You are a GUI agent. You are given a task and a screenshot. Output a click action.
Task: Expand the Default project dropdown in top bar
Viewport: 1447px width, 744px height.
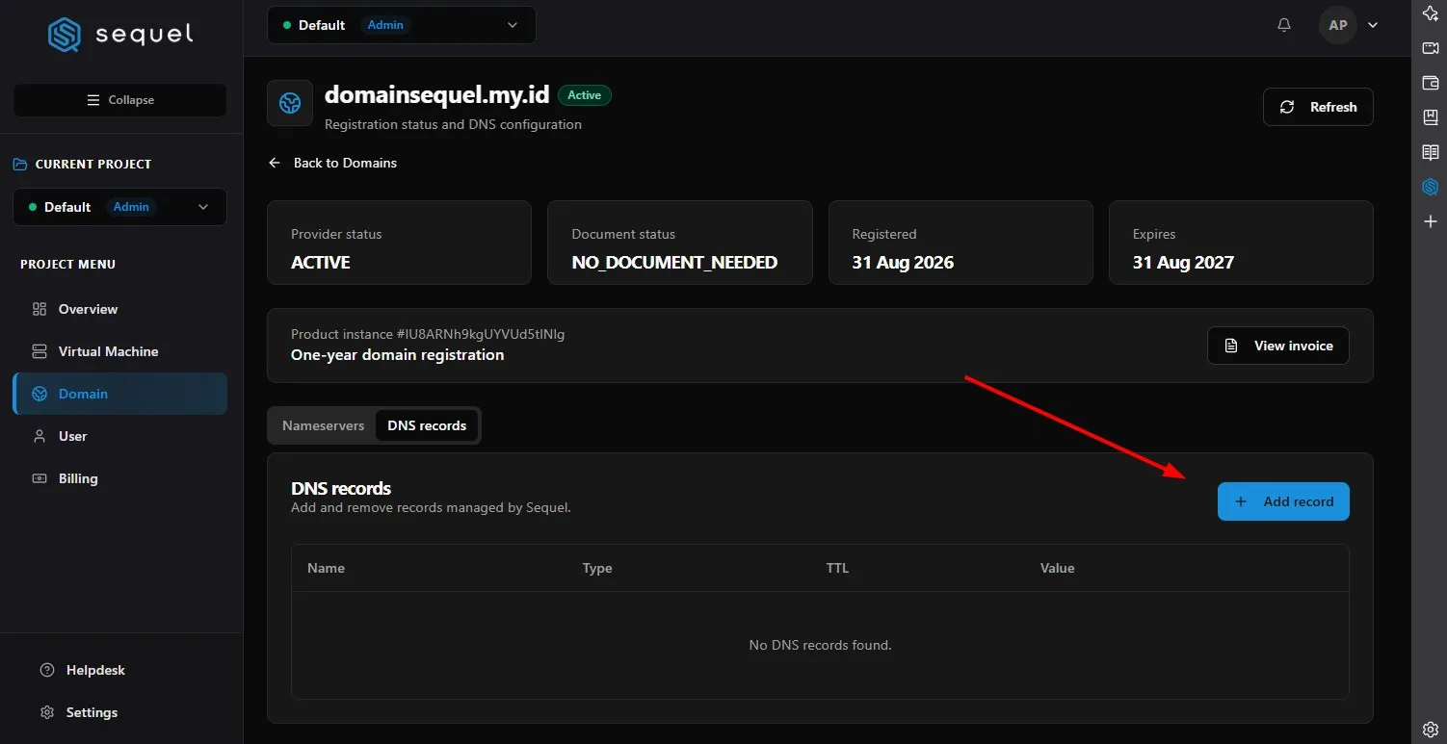(401, 25)
